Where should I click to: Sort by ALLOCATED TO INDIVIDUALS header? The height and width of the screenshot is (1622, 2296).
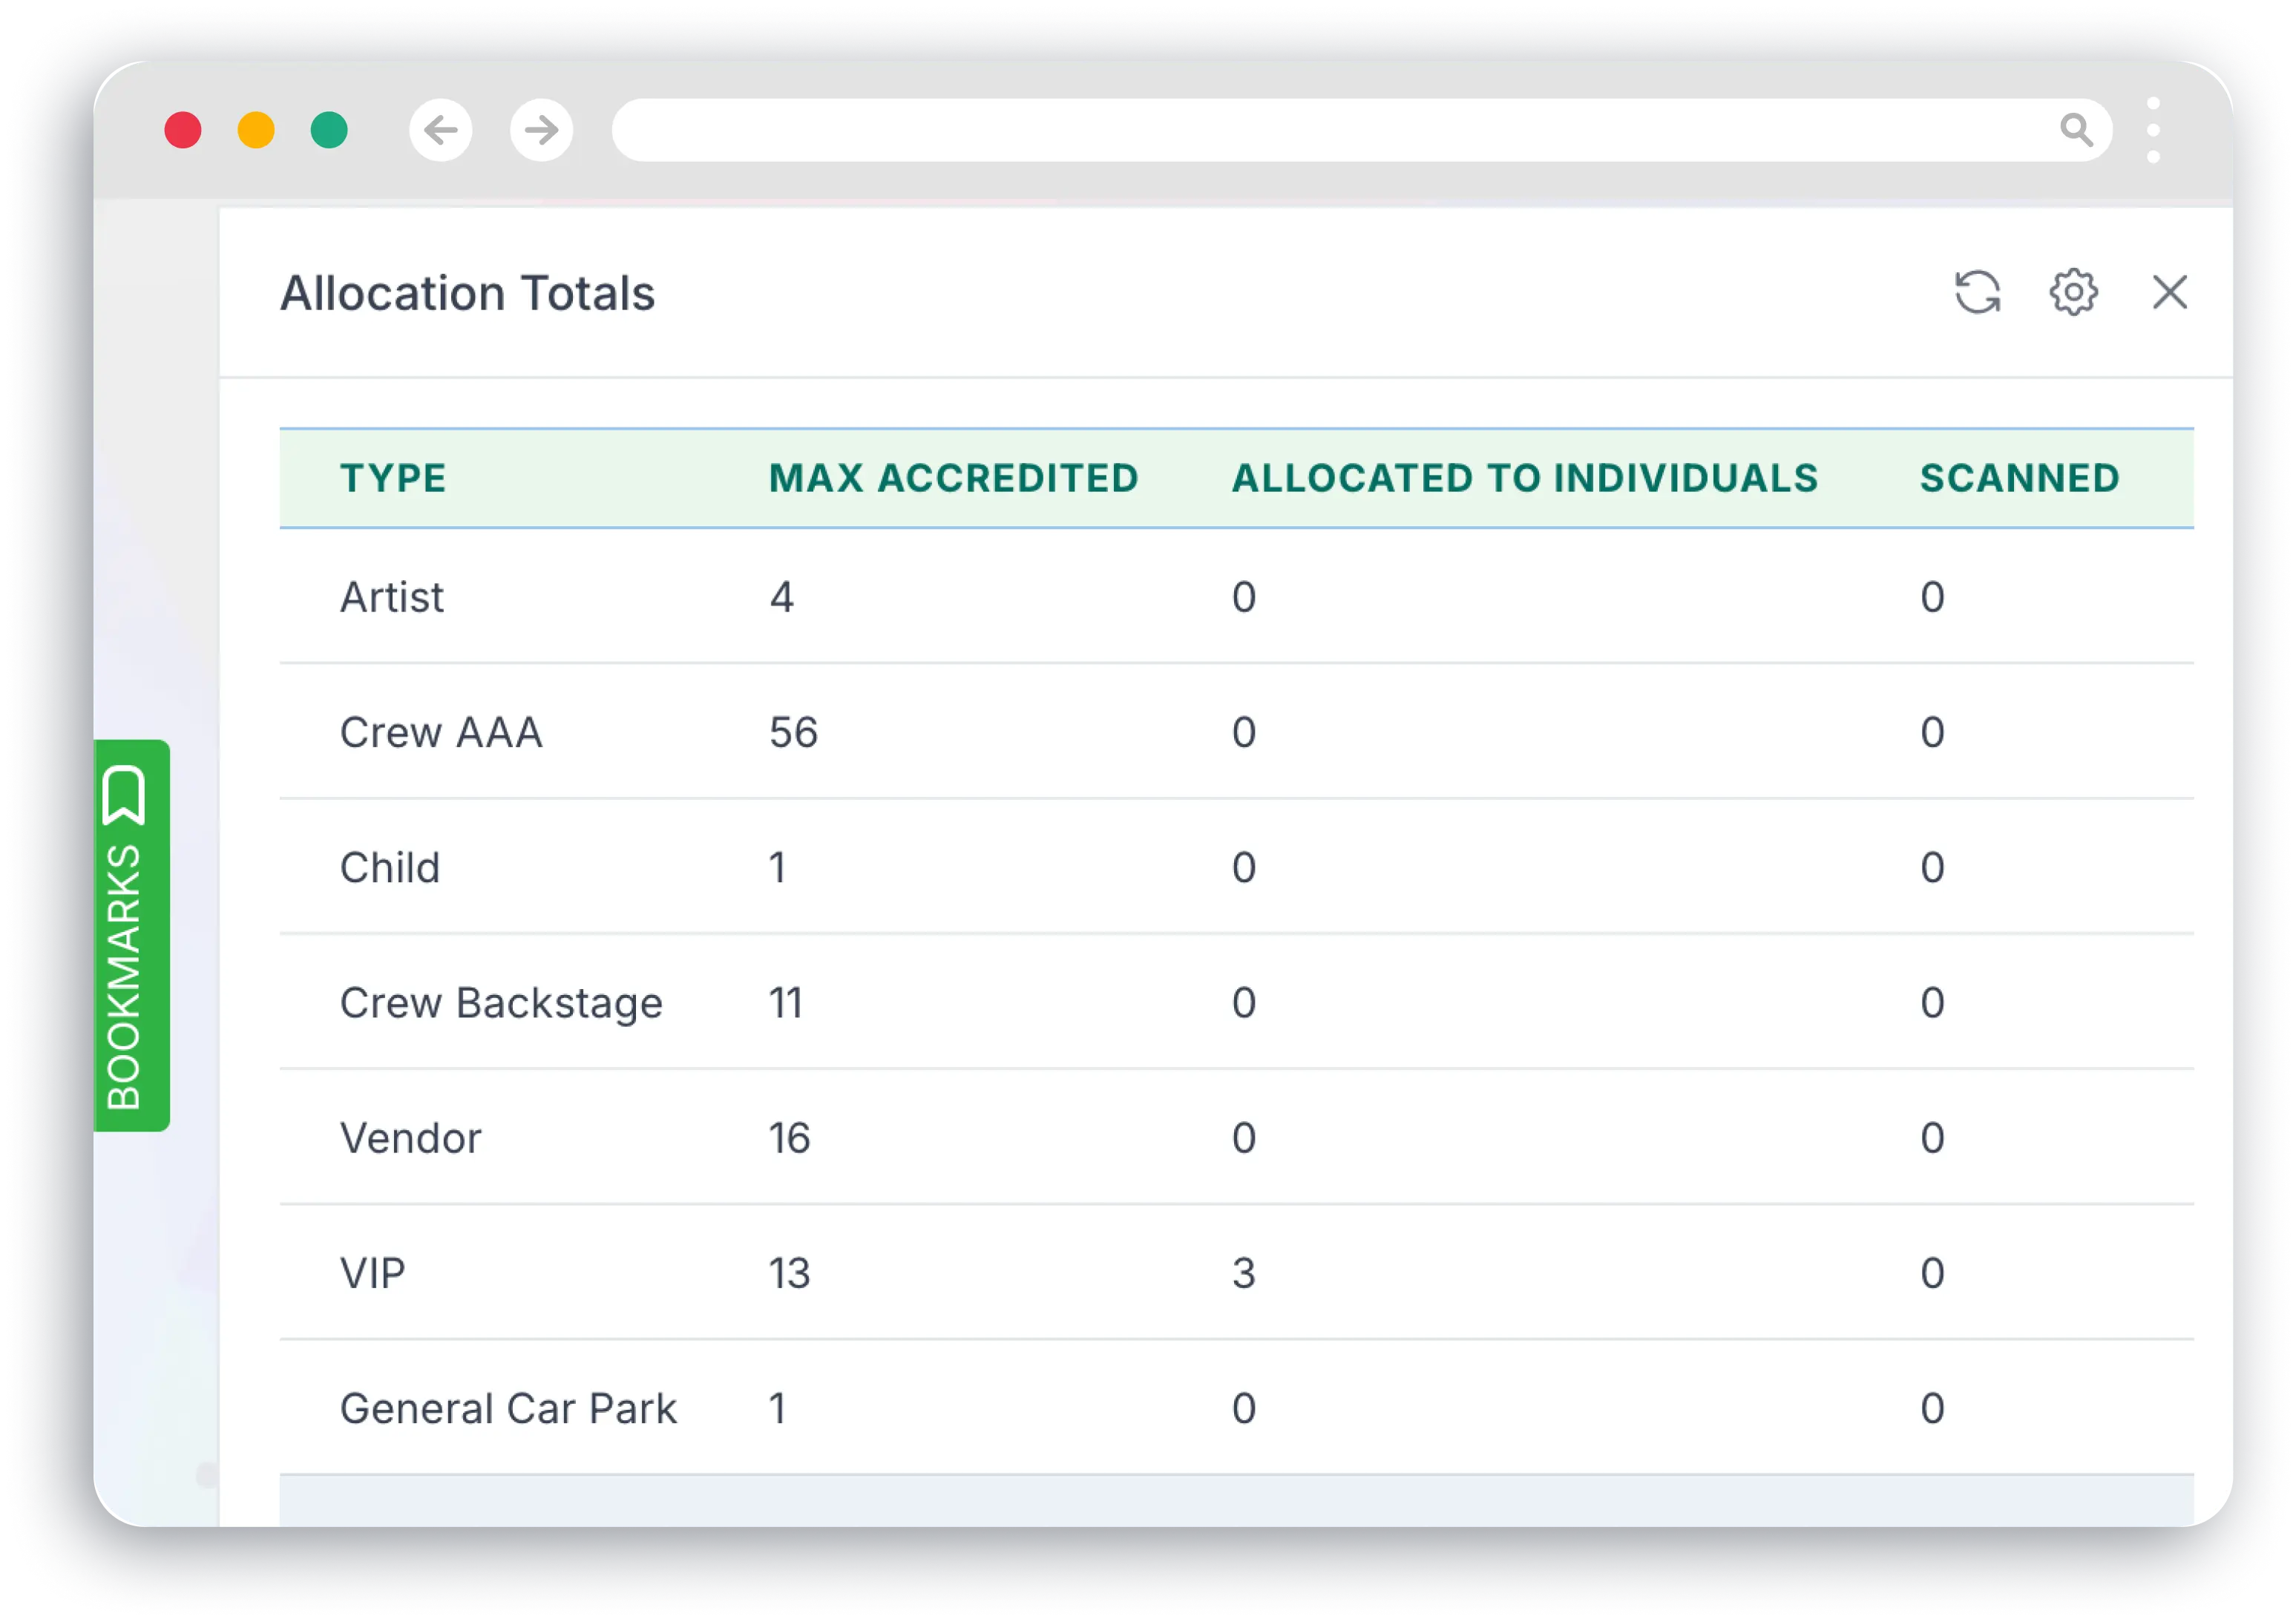coord(1524,478)
